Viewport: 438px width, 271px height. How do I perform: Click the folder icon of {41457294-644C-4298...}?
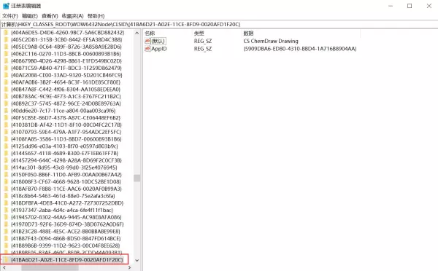click(6, 160)
